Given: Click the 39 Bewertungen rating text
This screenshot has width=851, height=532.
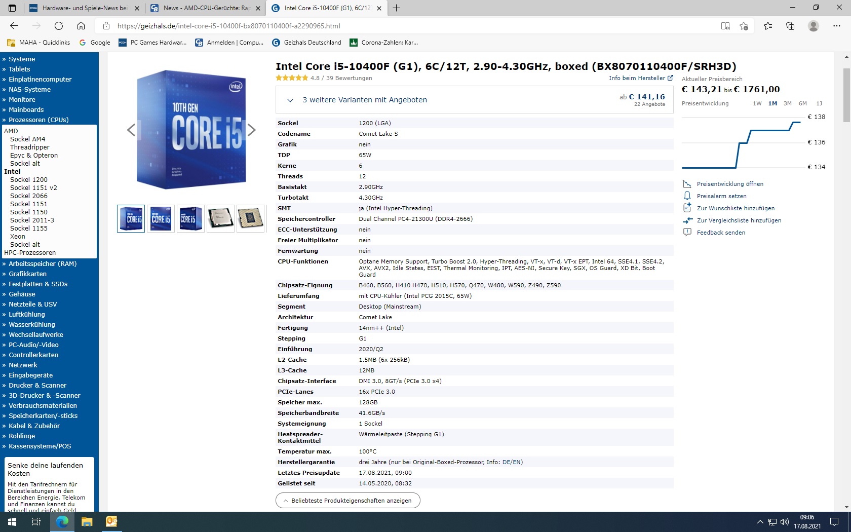Looking at the screenshot, I should (x=349, y=78).
